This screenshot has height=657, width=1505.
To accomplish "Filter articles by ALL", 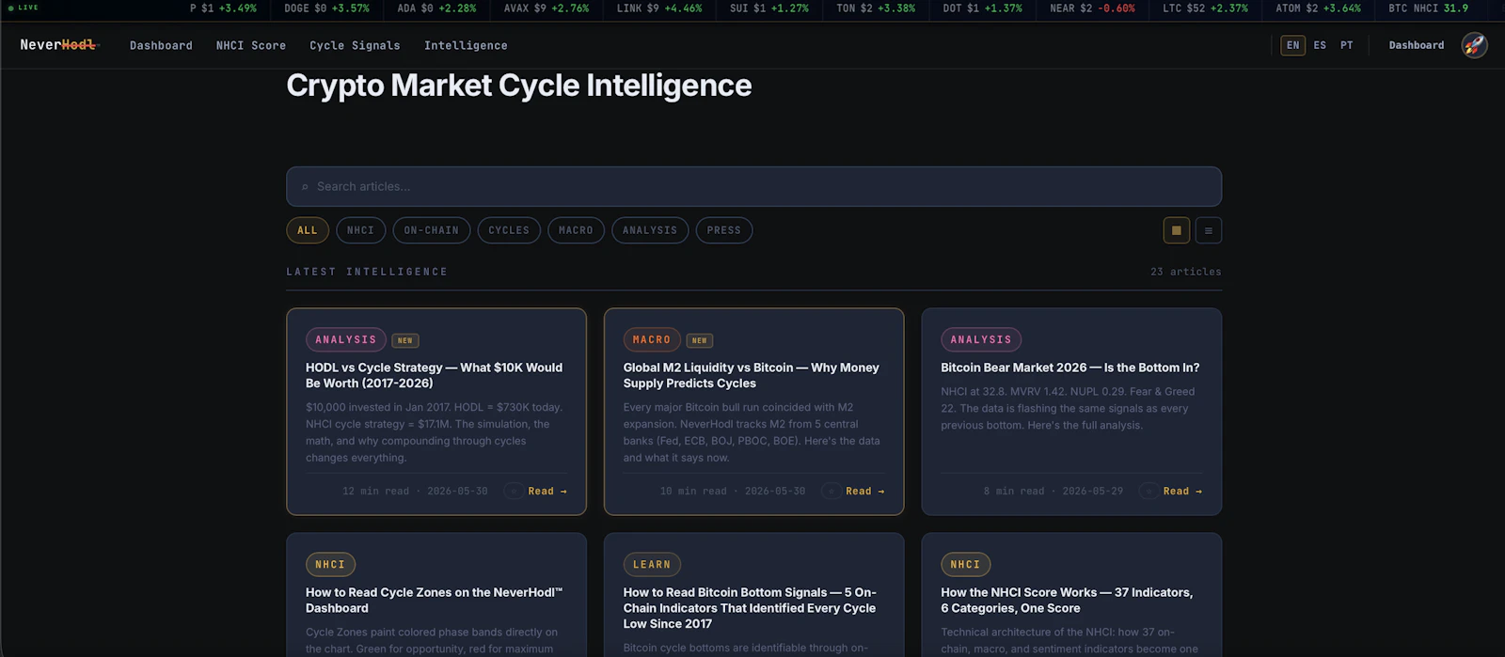I will [308, 230].
